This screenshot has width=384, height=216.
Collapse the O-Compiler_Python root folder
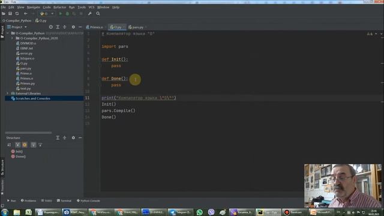[8, 33]
